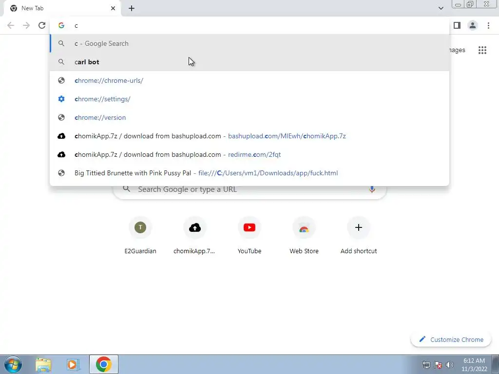Open chomikApp.7z redirme.com/2fqt suggestion
This screenshot has width=499, height=374.
click(249, 154)
